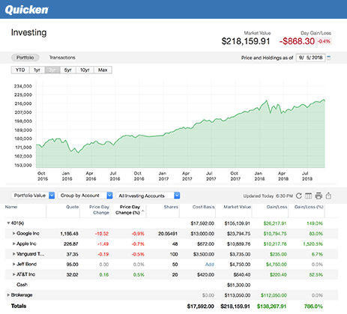
Task: Sort by Shares column header
Action: point(171,207)
